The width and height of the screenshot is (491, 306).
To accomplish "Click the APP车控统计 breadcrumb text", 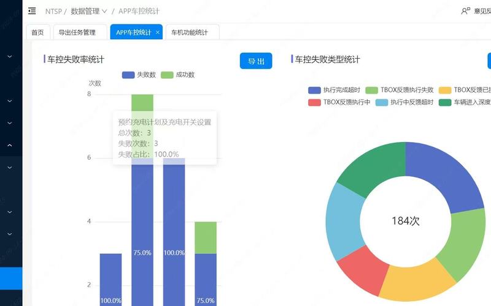I will coord(139,11).
